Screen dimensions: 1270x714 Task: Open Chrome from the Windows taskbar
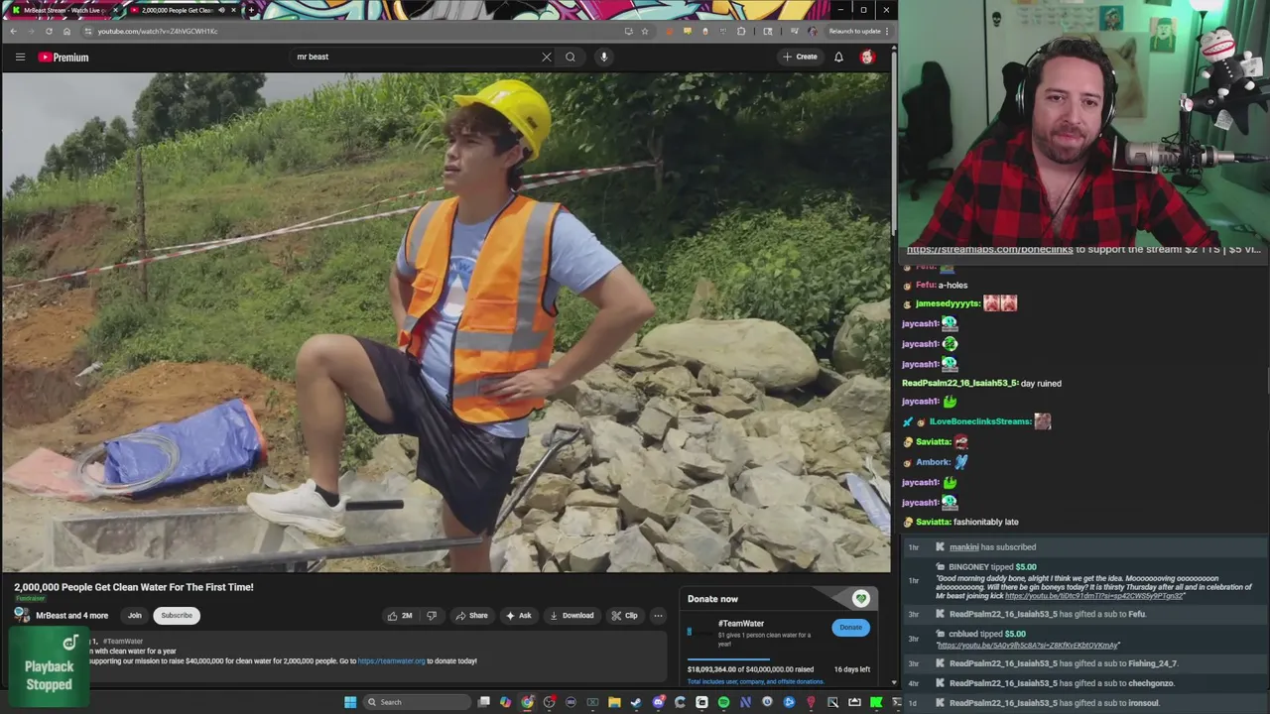(527, 702)
